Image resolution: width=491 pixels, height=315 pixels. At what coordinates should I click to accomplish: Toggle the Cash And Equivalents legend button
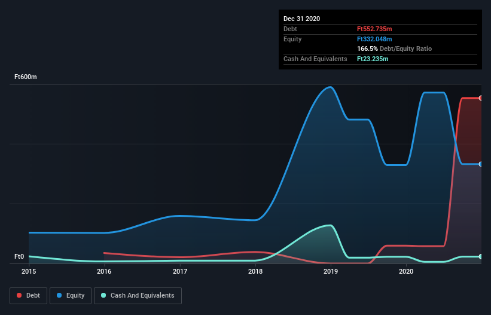[x=138, y=296]
